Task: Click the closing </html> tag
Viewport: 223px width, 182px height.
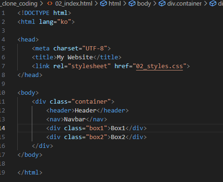Action: point(30,173)
